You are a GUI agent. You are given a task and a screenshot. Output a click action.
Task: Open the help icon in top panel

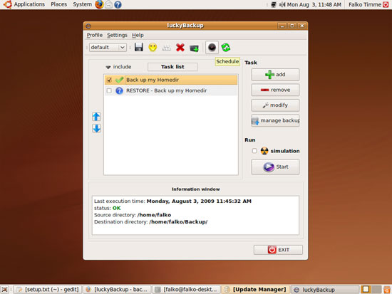tap(118, 4)
